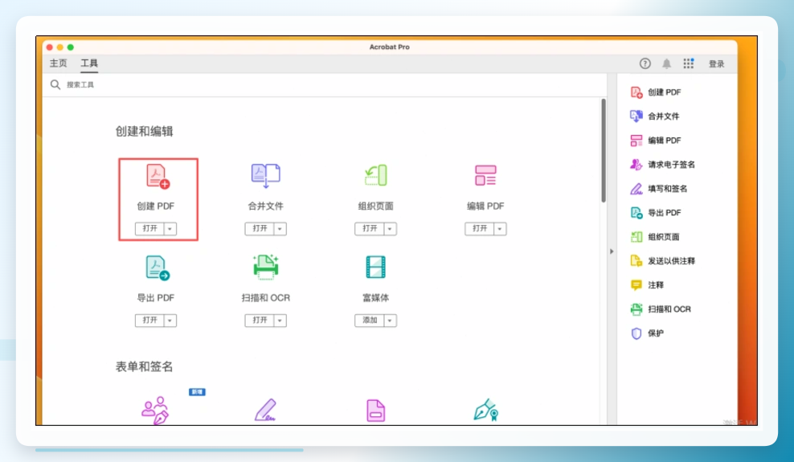Click the help question mark icon
The image size is (794, 462).
point(645,63)
